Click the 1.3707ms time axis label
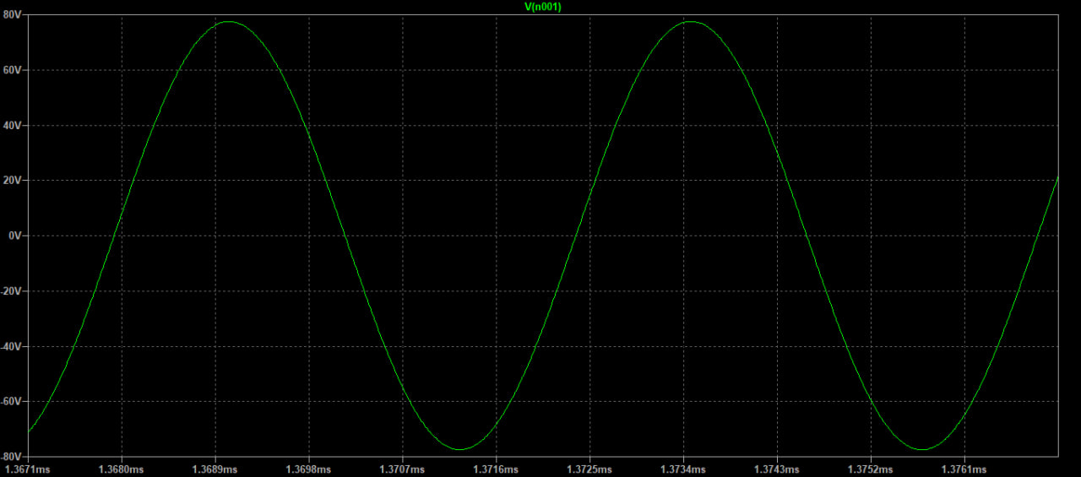1081x477 pixels. click(402, 468)
